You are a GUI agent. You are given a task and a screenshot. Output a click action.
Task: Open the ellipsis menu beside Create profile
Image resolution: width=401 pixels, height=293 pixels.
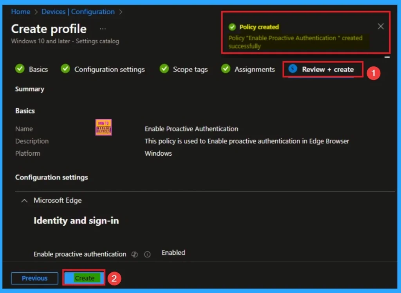point(103,29)
